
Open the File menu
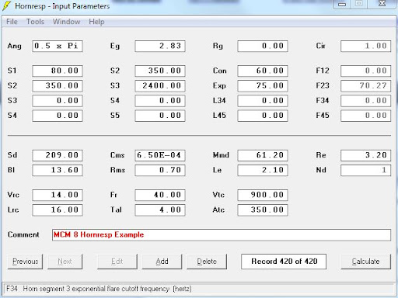click(12, 22)
